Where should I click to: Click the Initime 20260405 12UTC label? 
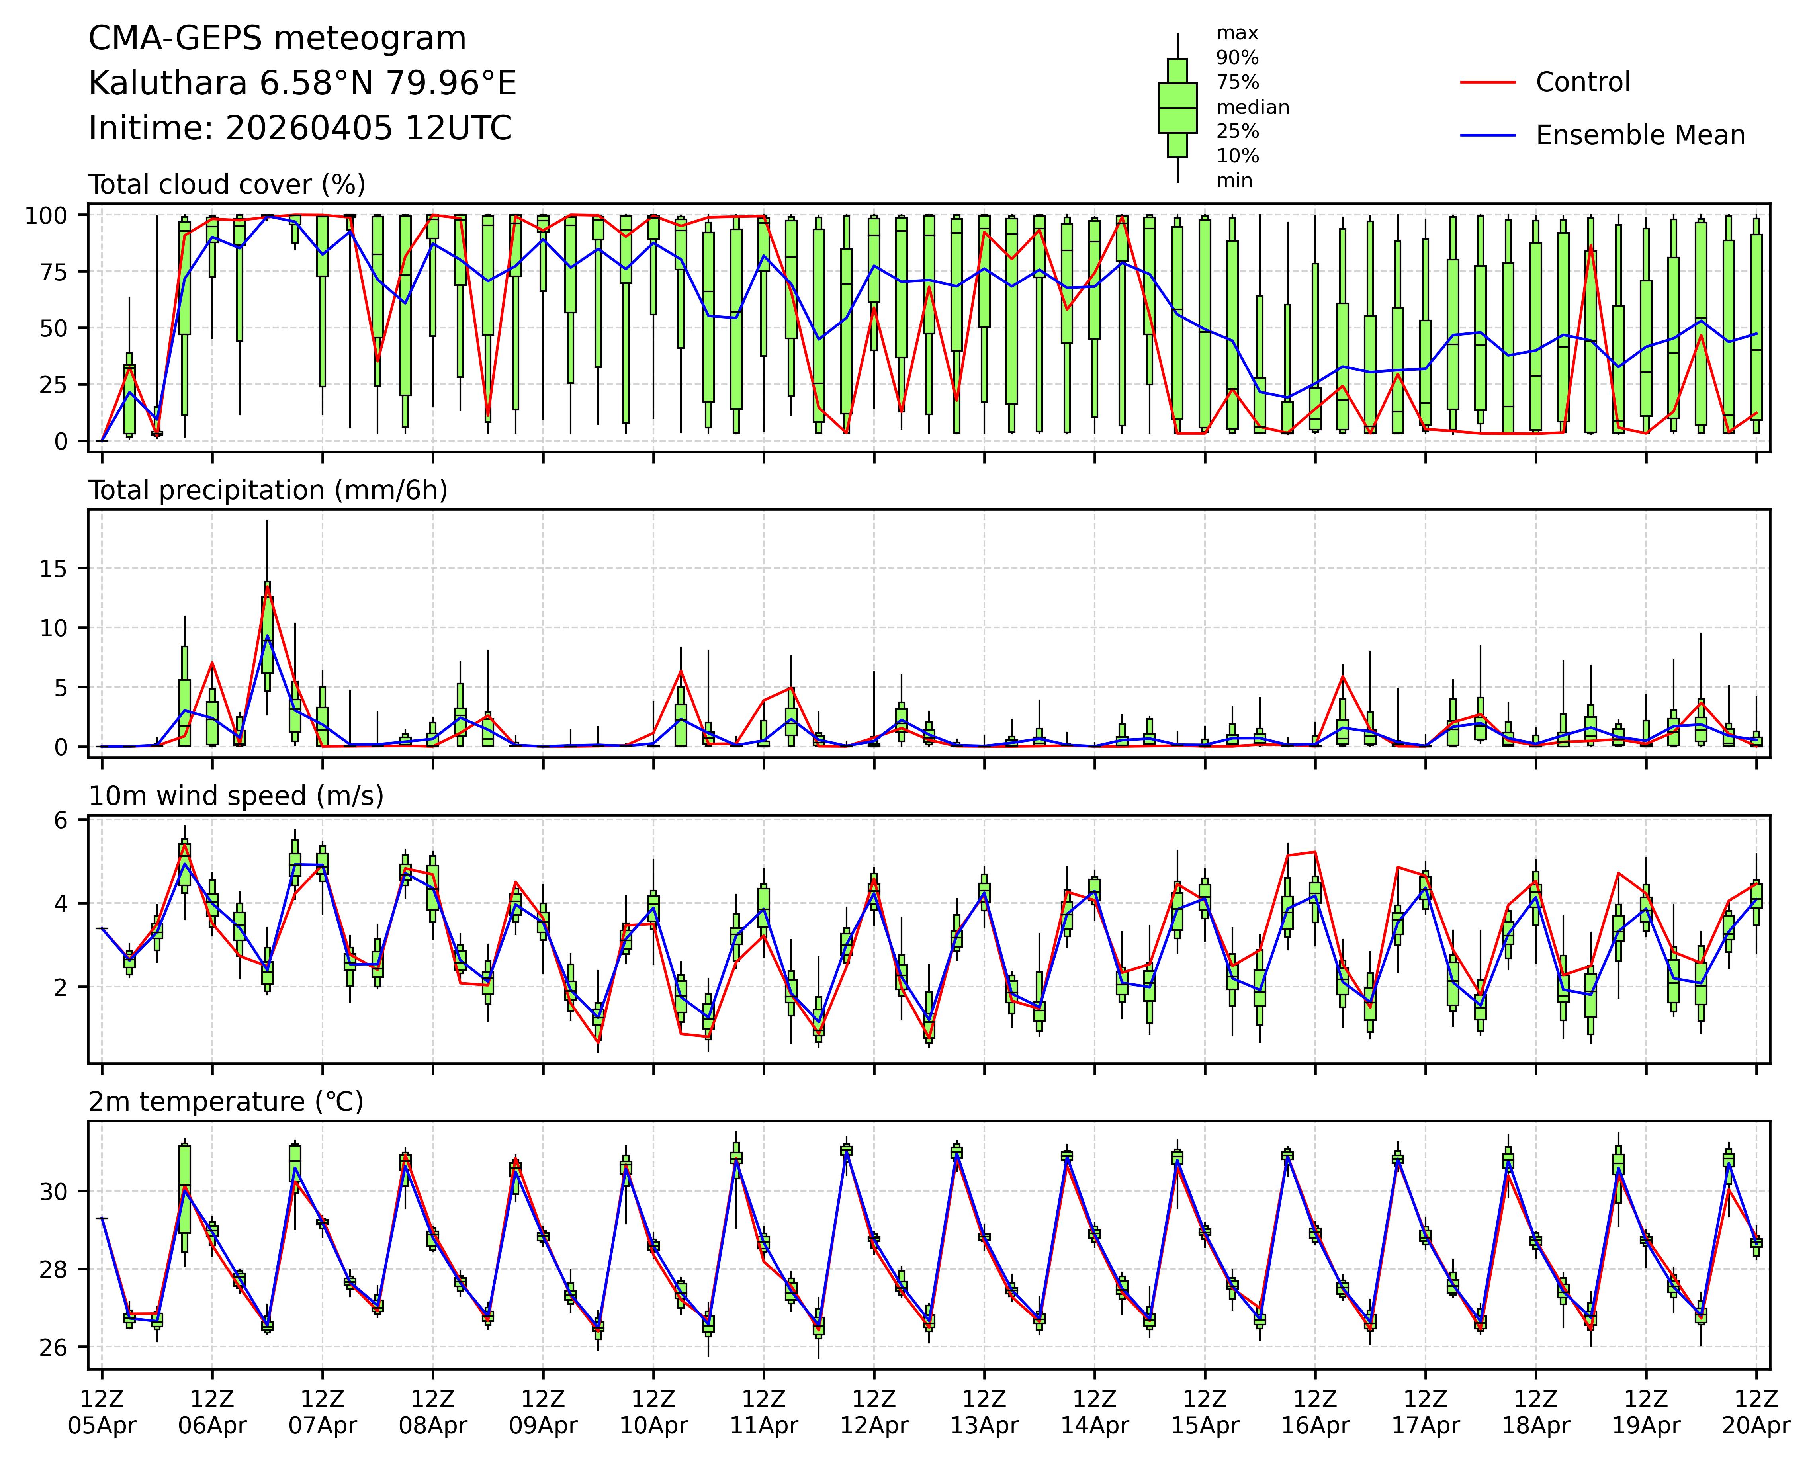click(x=300, y=128)
